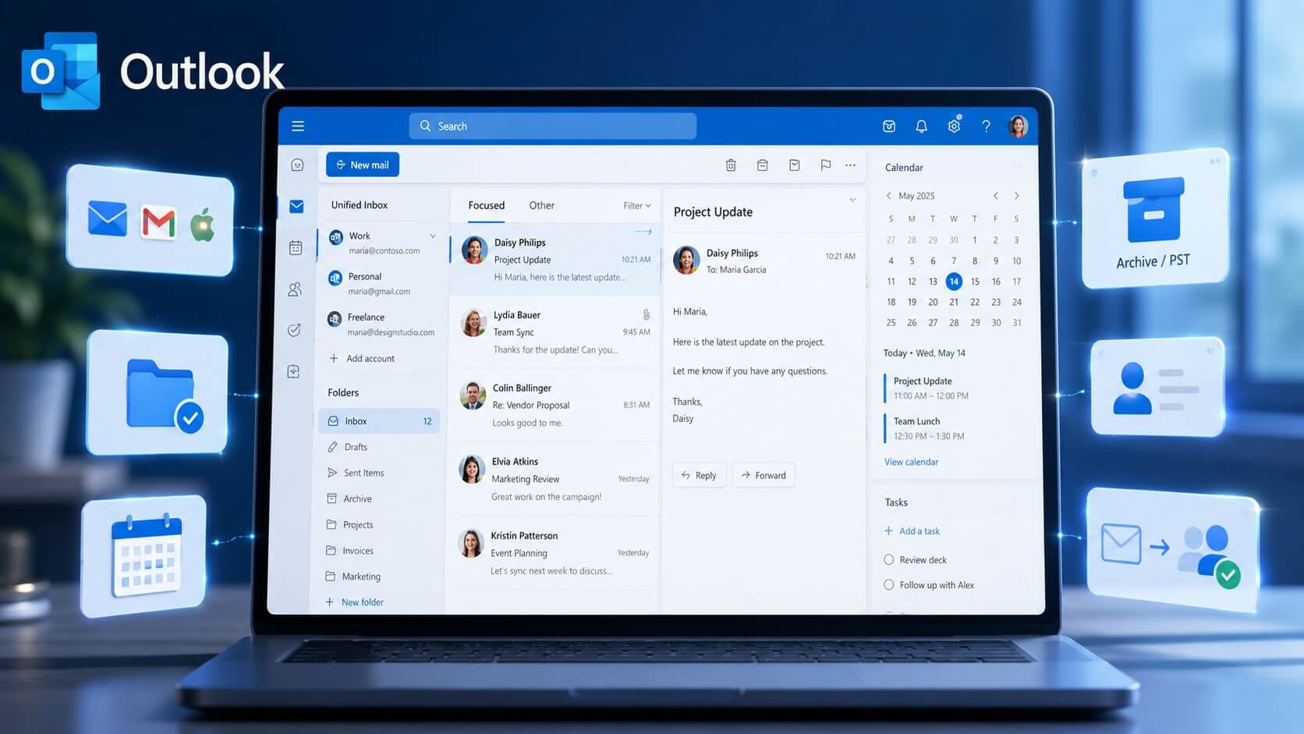Click the Forward button
The image size is (1304, 734).
[x=764, y=475]
